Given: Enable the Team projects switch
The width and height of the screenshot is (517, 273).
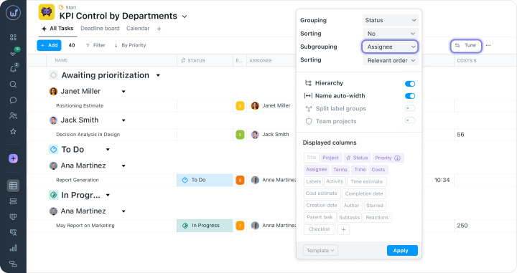Looking at the screenshot, I should point(410,120).
